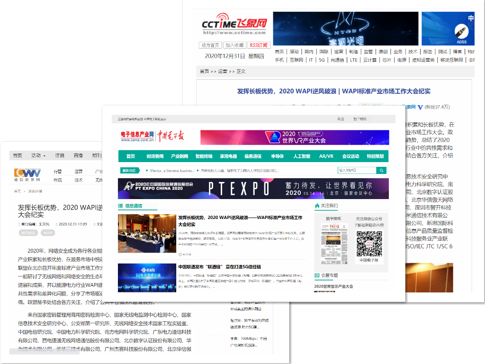Click the 联通链 5G article thumbnail

tap(147, 278)
